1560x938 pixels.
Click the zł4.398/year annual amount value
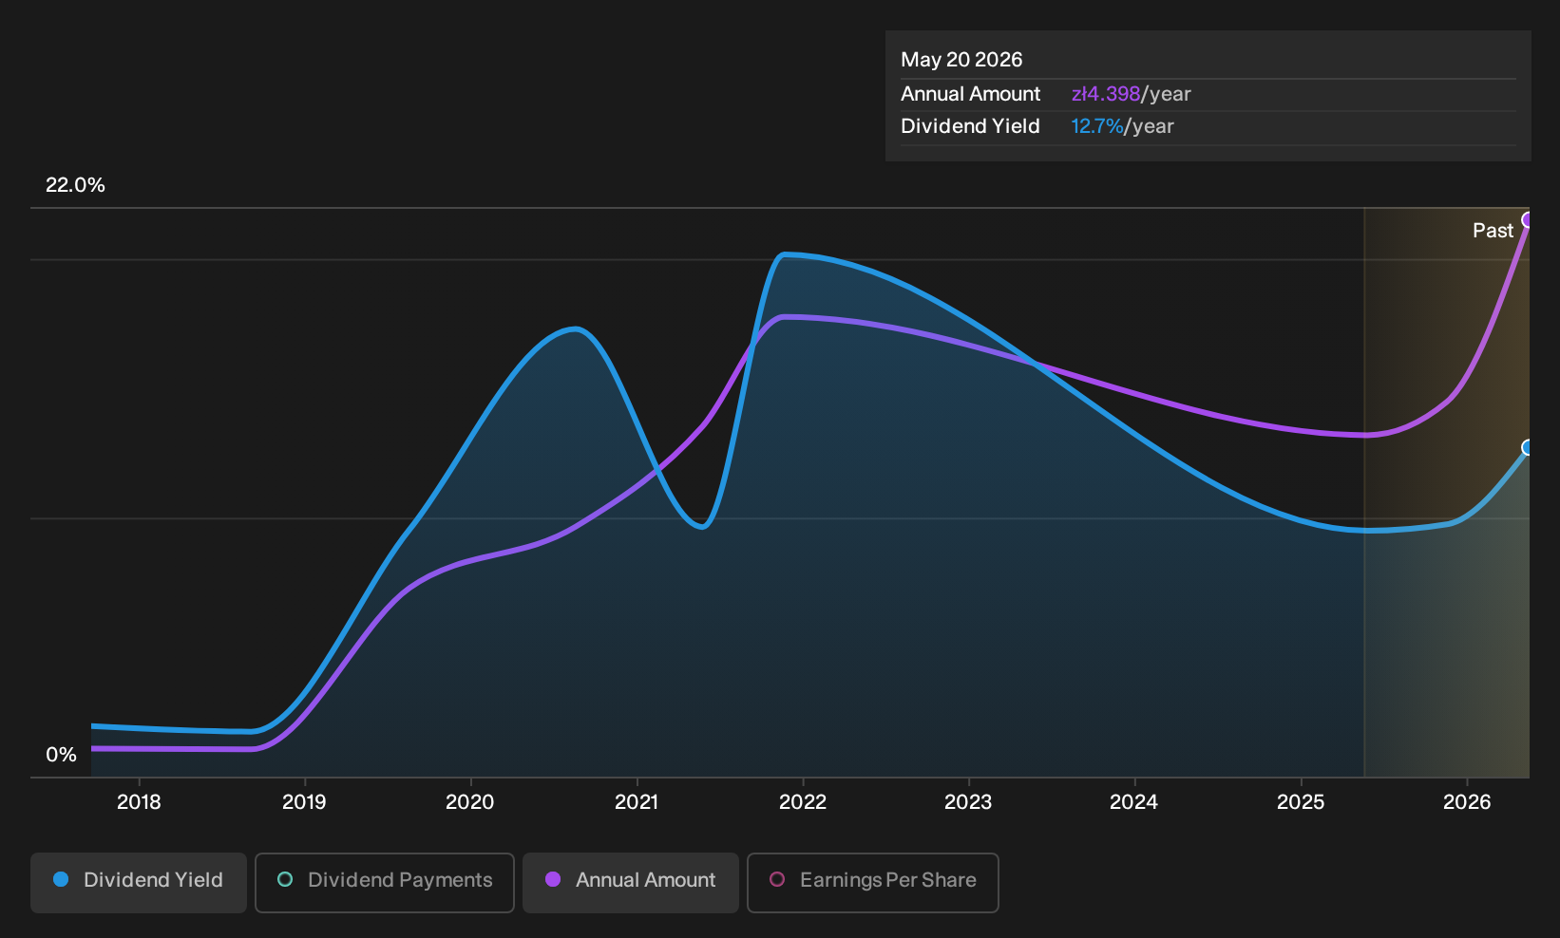click(1131, 94)
